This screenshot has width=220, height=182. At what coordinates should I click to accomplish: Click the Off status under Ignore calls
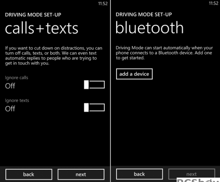tap(10, 86)
